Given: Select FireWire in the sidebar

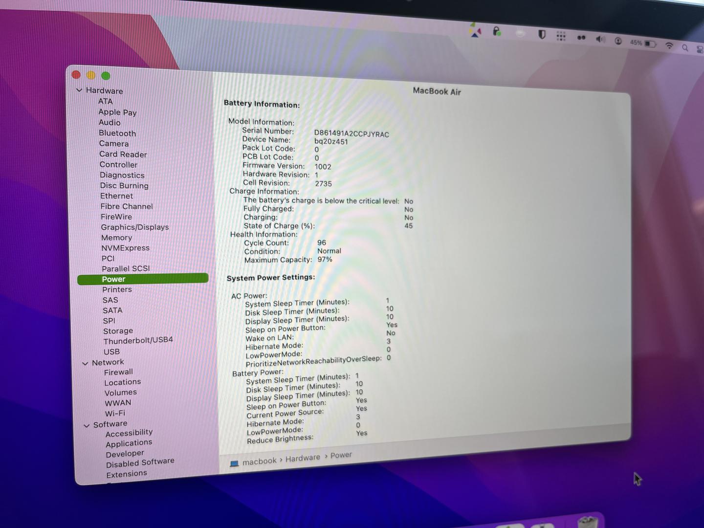Looking at the screenshot, I should click(x=116, y=217).
